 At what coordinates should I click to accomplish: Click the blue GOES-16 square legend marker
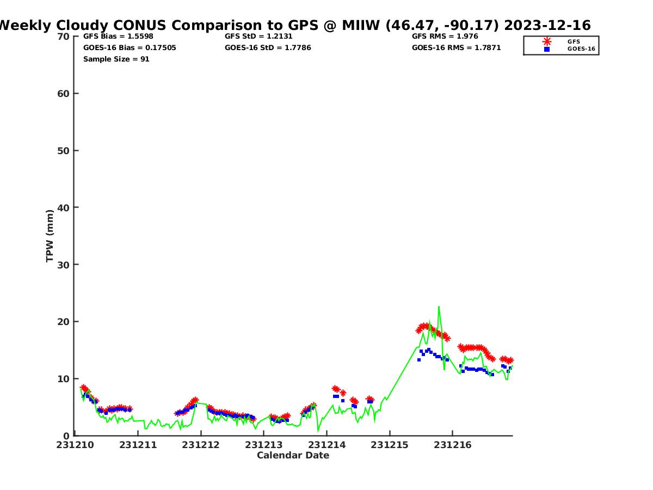click(x=546, y=49)
